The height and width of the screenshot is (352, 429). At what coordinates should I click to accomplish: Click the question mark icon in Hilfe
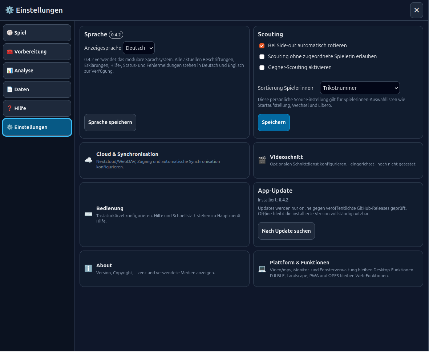(9, 108)
